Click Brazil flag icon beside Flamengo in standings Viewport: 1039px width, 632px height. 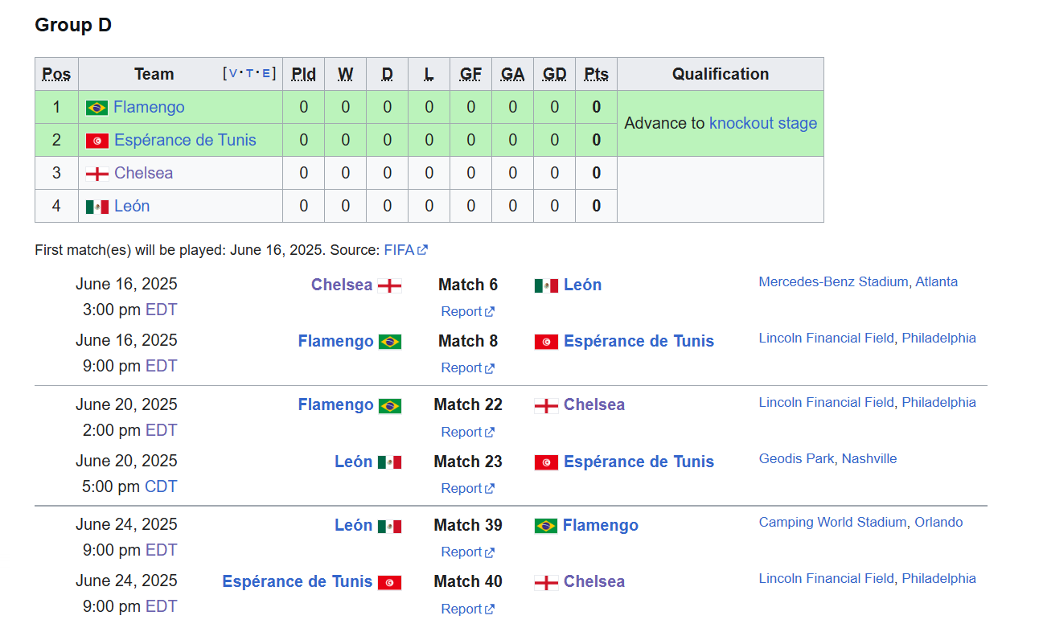(97, 108)
